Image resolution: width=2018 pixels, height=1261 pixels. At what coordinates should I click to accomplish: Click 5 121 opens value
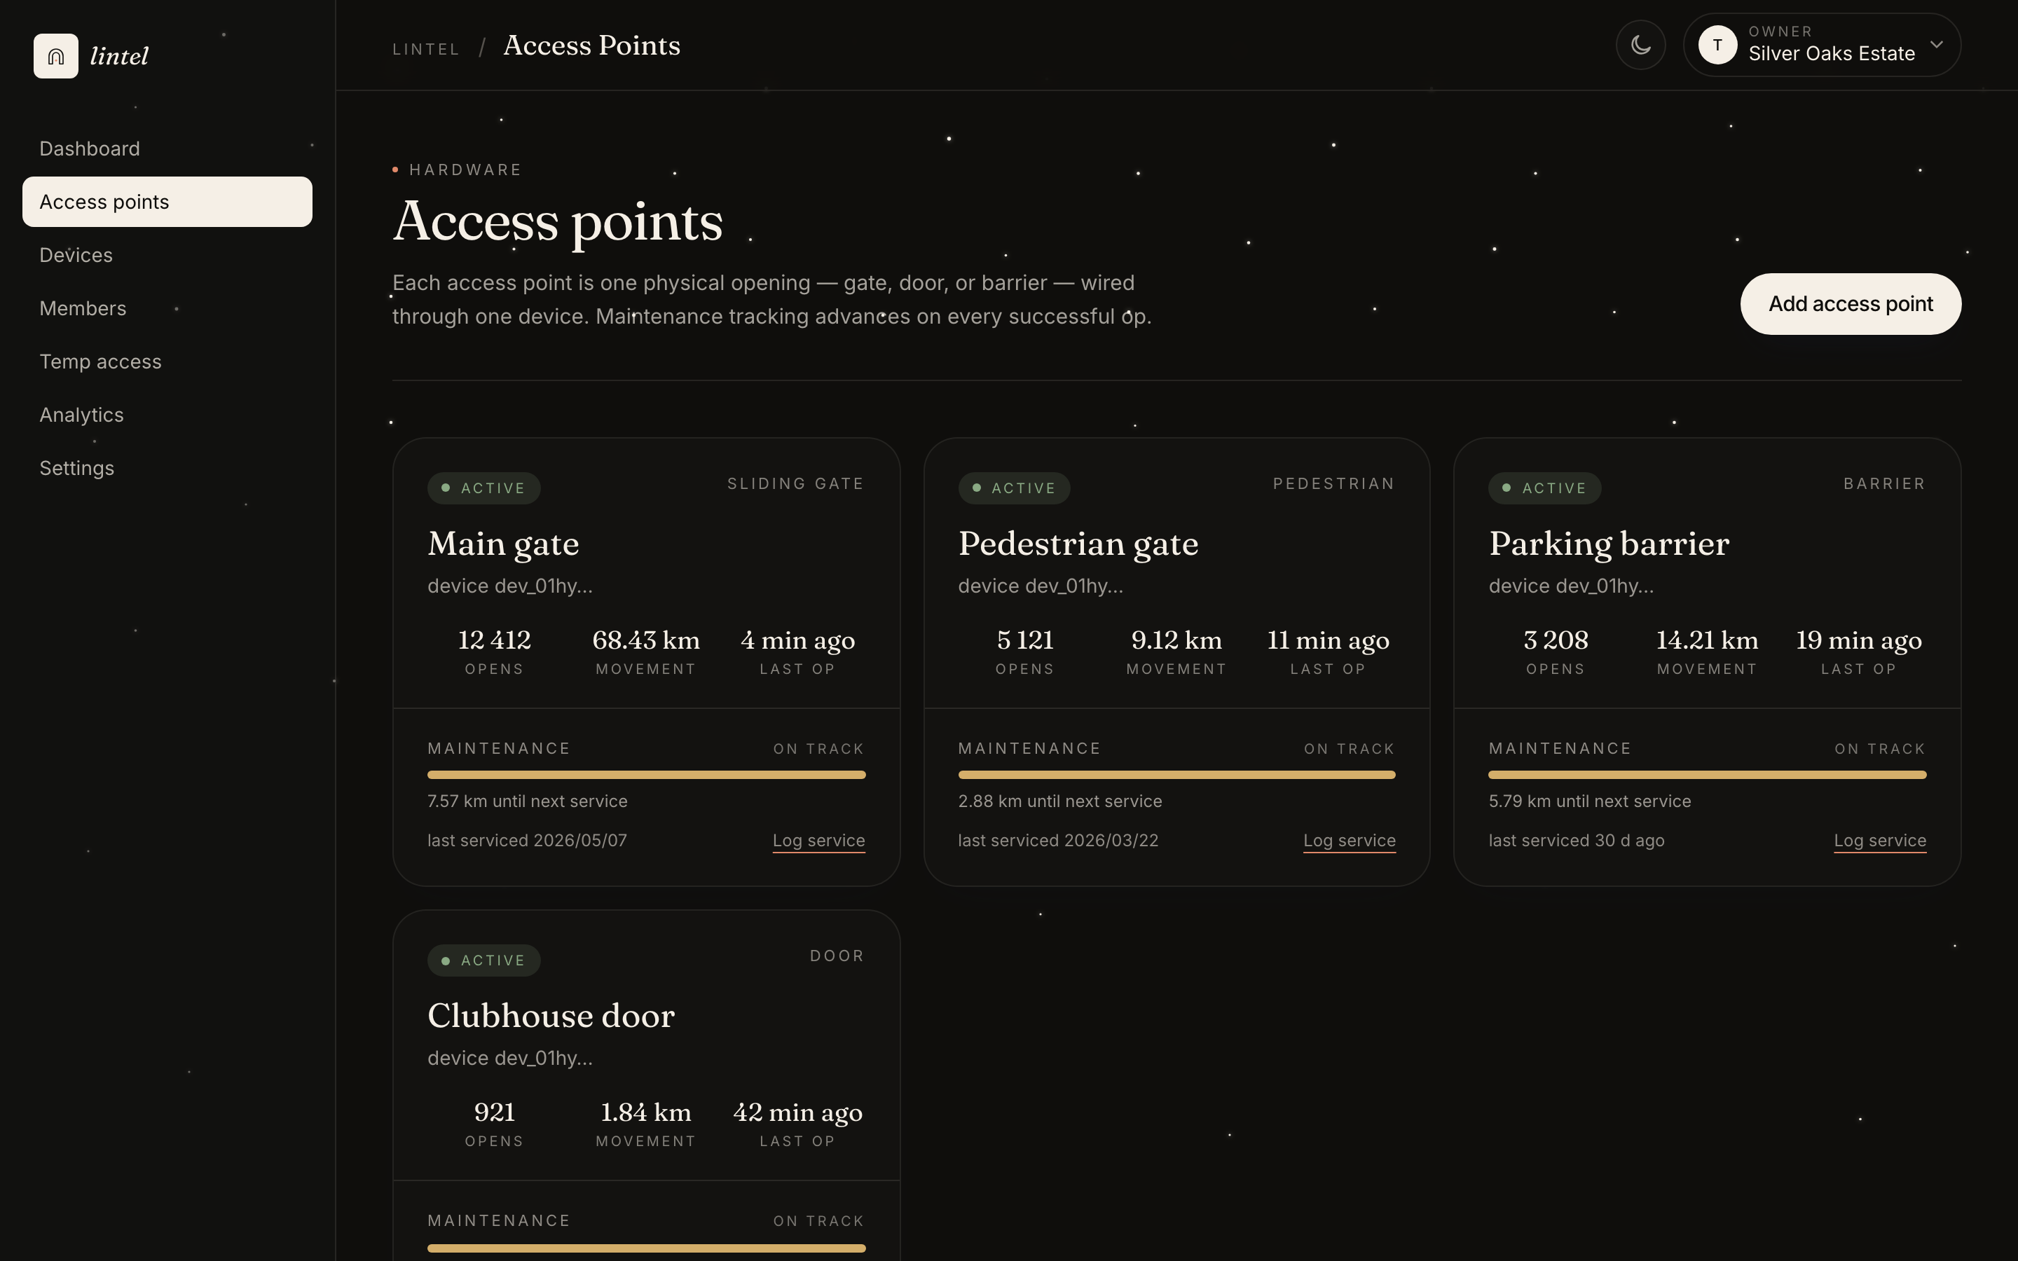click(1025, 640)
